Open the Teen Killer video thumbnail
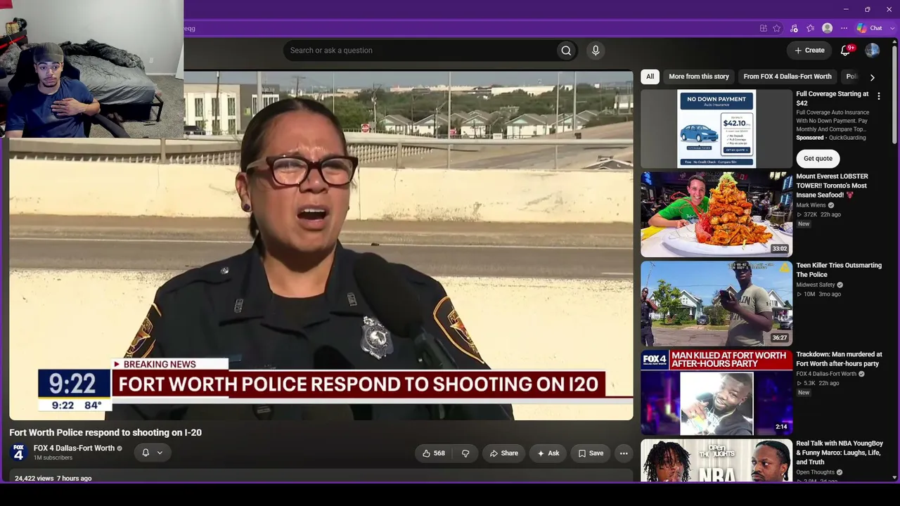The height and width of the screenshot is (506, 900). [716, 304]
